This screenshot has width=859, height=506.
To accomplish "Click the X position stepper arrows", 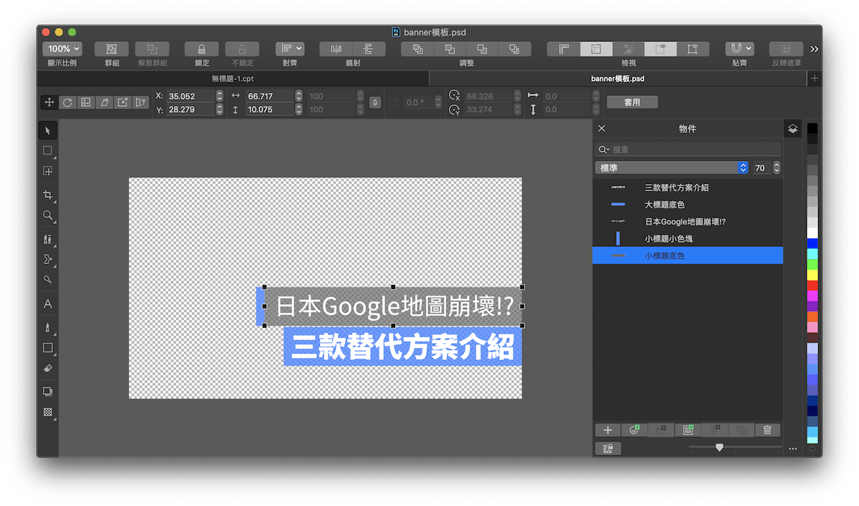I will [219, 96].
